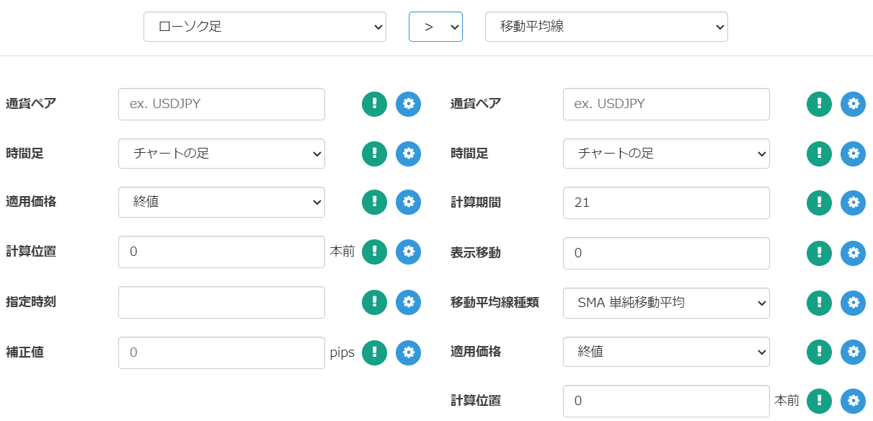Click the 表示移動 input field
Viewport: 873px width, 421px height.
(666, 253)
